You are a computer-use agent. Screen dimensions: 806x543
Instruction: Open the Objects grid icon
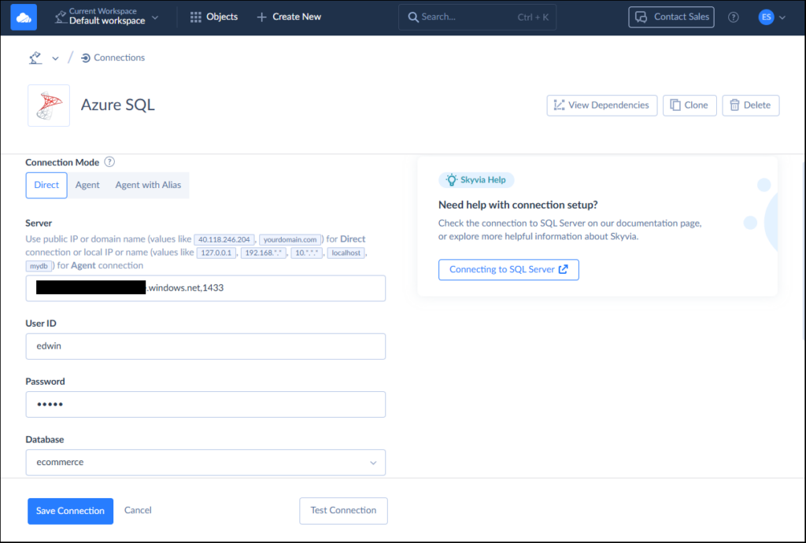tap(195, 17)
